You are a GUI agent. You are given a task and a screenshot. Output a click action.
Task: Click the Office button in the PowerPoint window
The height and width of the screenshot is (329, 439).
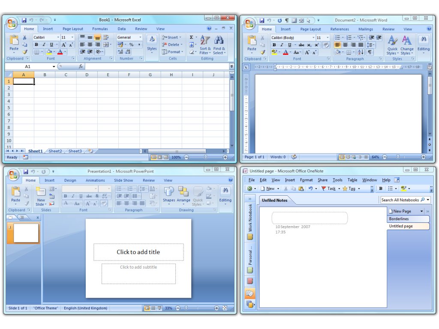coord(13,175)
